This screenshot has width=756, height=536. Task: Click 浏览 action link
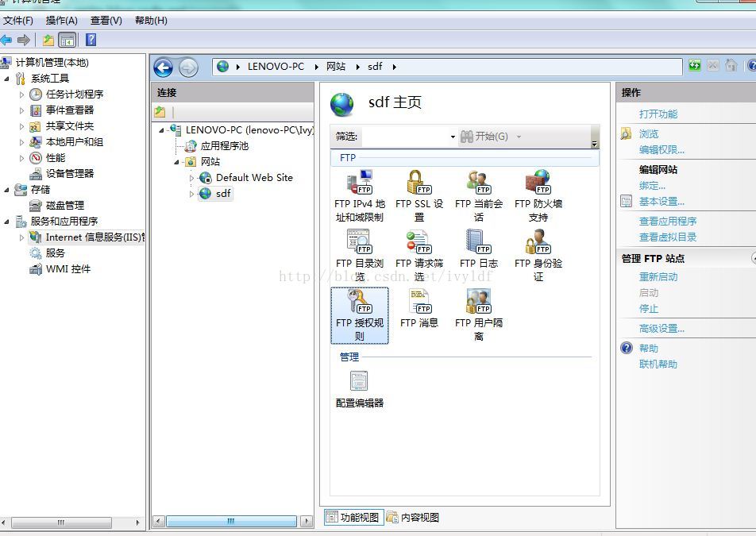point(649,133)
